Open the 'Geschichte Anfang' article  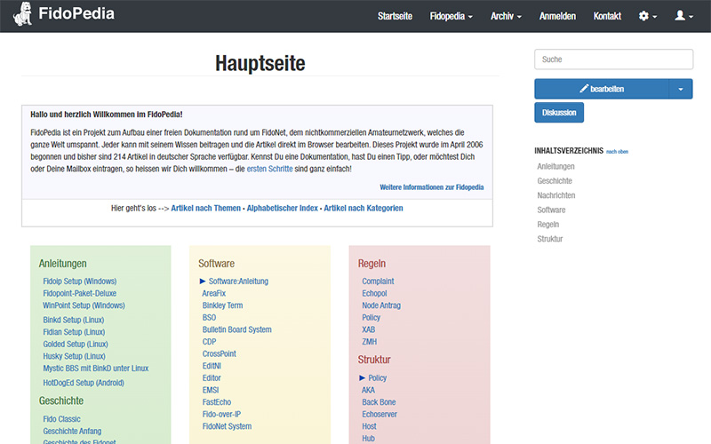(72, 432)
